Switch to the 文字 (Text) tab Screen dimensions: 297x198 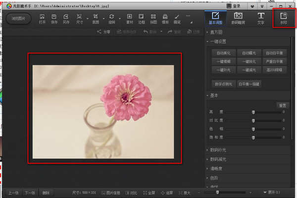click(x=260, y=18)
